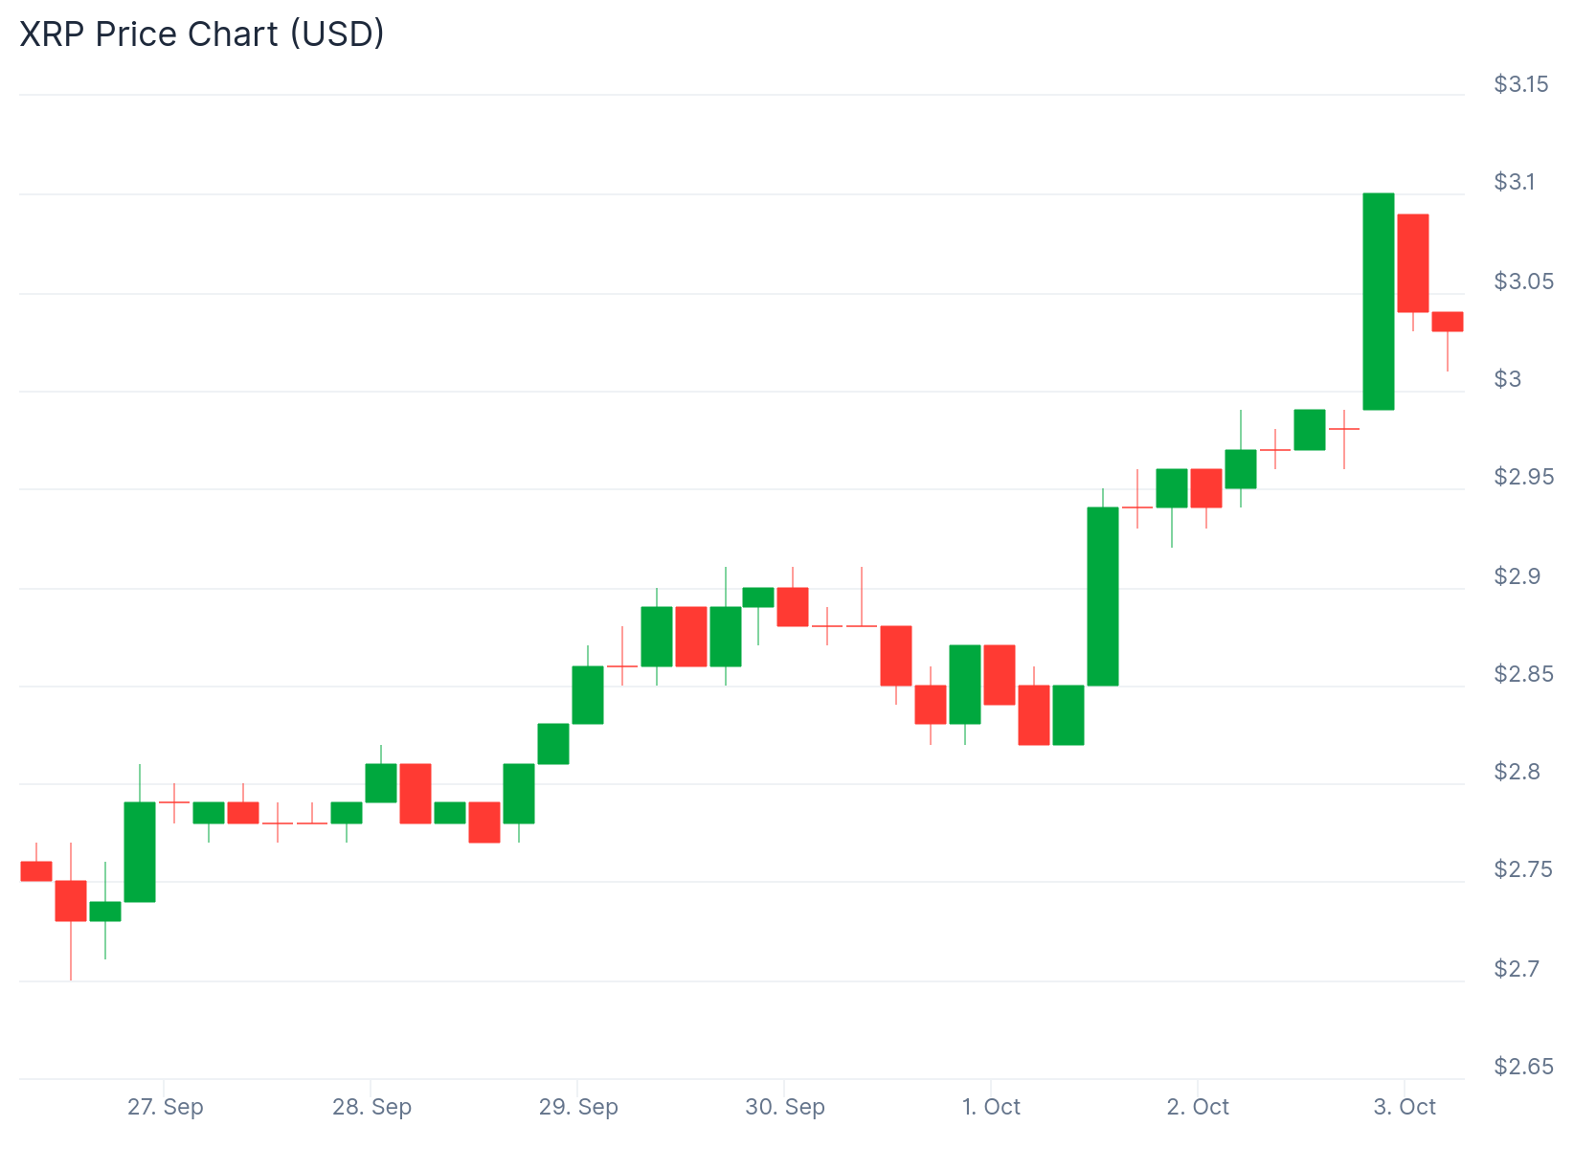Viewport: 1574px width, 1149px height.
Task: Select the green candle rising from $2.74 to $2.79
Action: tap(140, 851)
